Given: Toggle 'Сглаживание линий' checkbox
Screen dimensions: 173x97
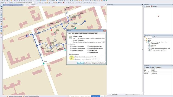Looking at the screenshot, I should [88, 52].
